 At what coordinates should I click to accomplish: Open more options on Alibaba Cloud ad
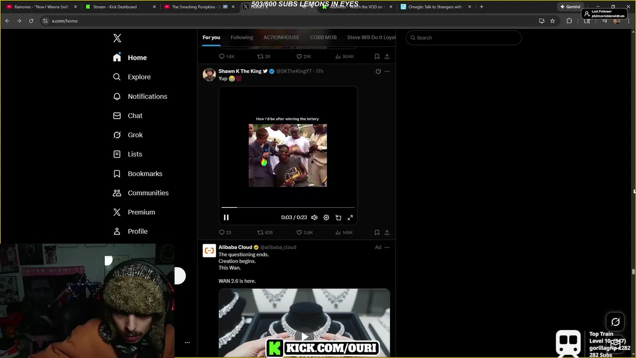tap(387, 247)
